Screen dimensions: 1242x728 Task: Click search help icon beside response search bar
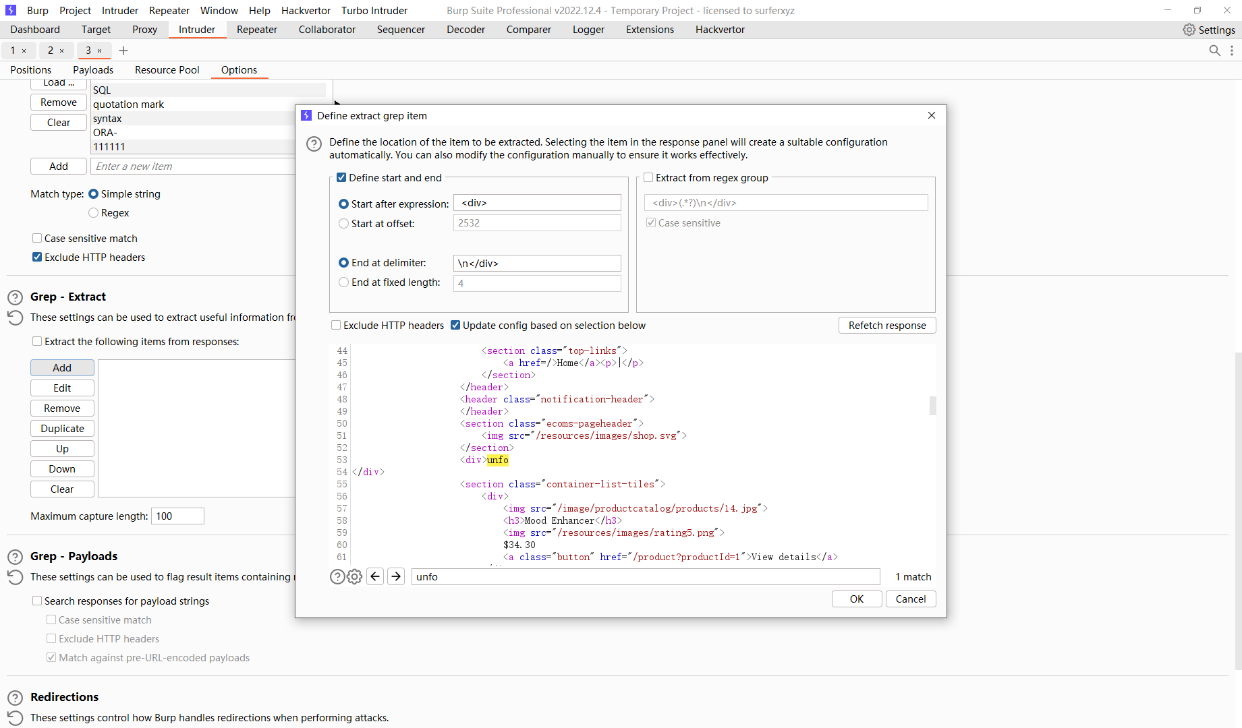(x=337, y=576)
